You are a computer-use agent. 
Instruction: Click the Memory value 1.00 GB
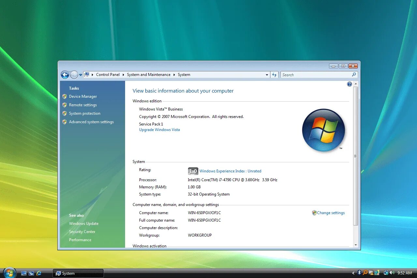coord(194,187)
